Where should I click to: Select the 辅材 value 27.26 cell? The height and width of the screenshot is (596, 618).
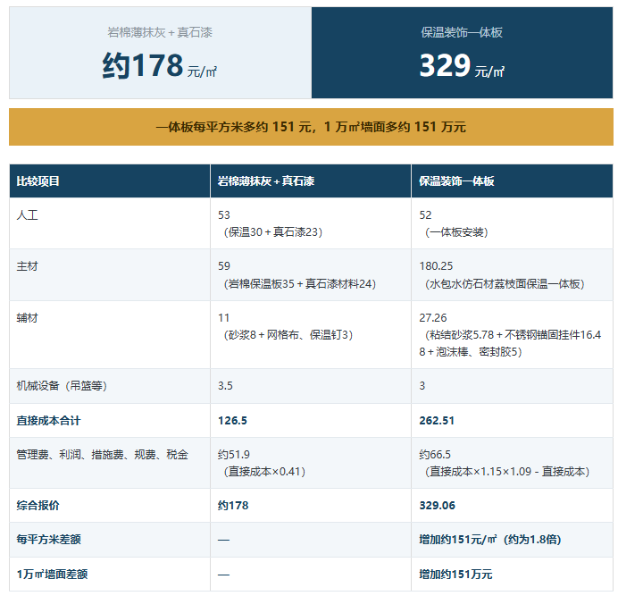[512, 334]
